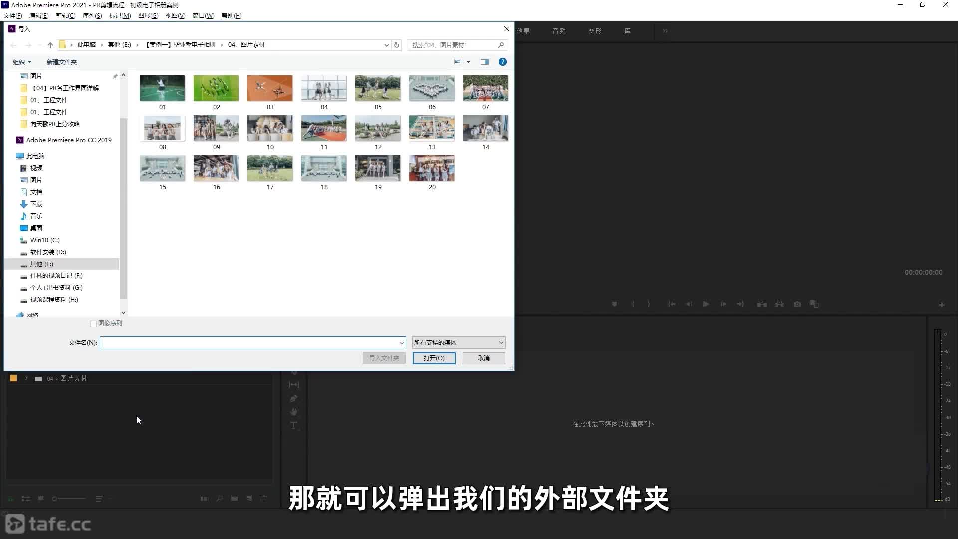
Task: Select 软件安装 (D:) drive in tree
Action: point(48,252)
